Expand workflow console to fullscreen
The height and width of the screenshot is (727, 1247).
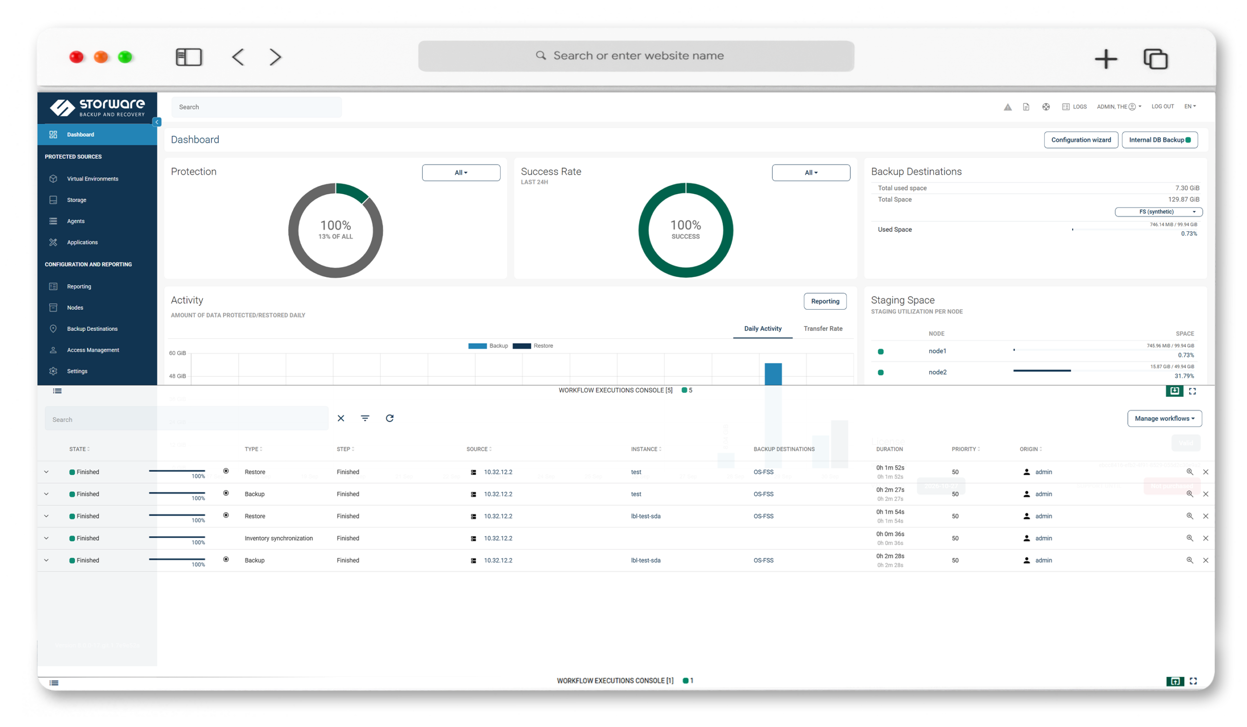[x=1192, y=391]
